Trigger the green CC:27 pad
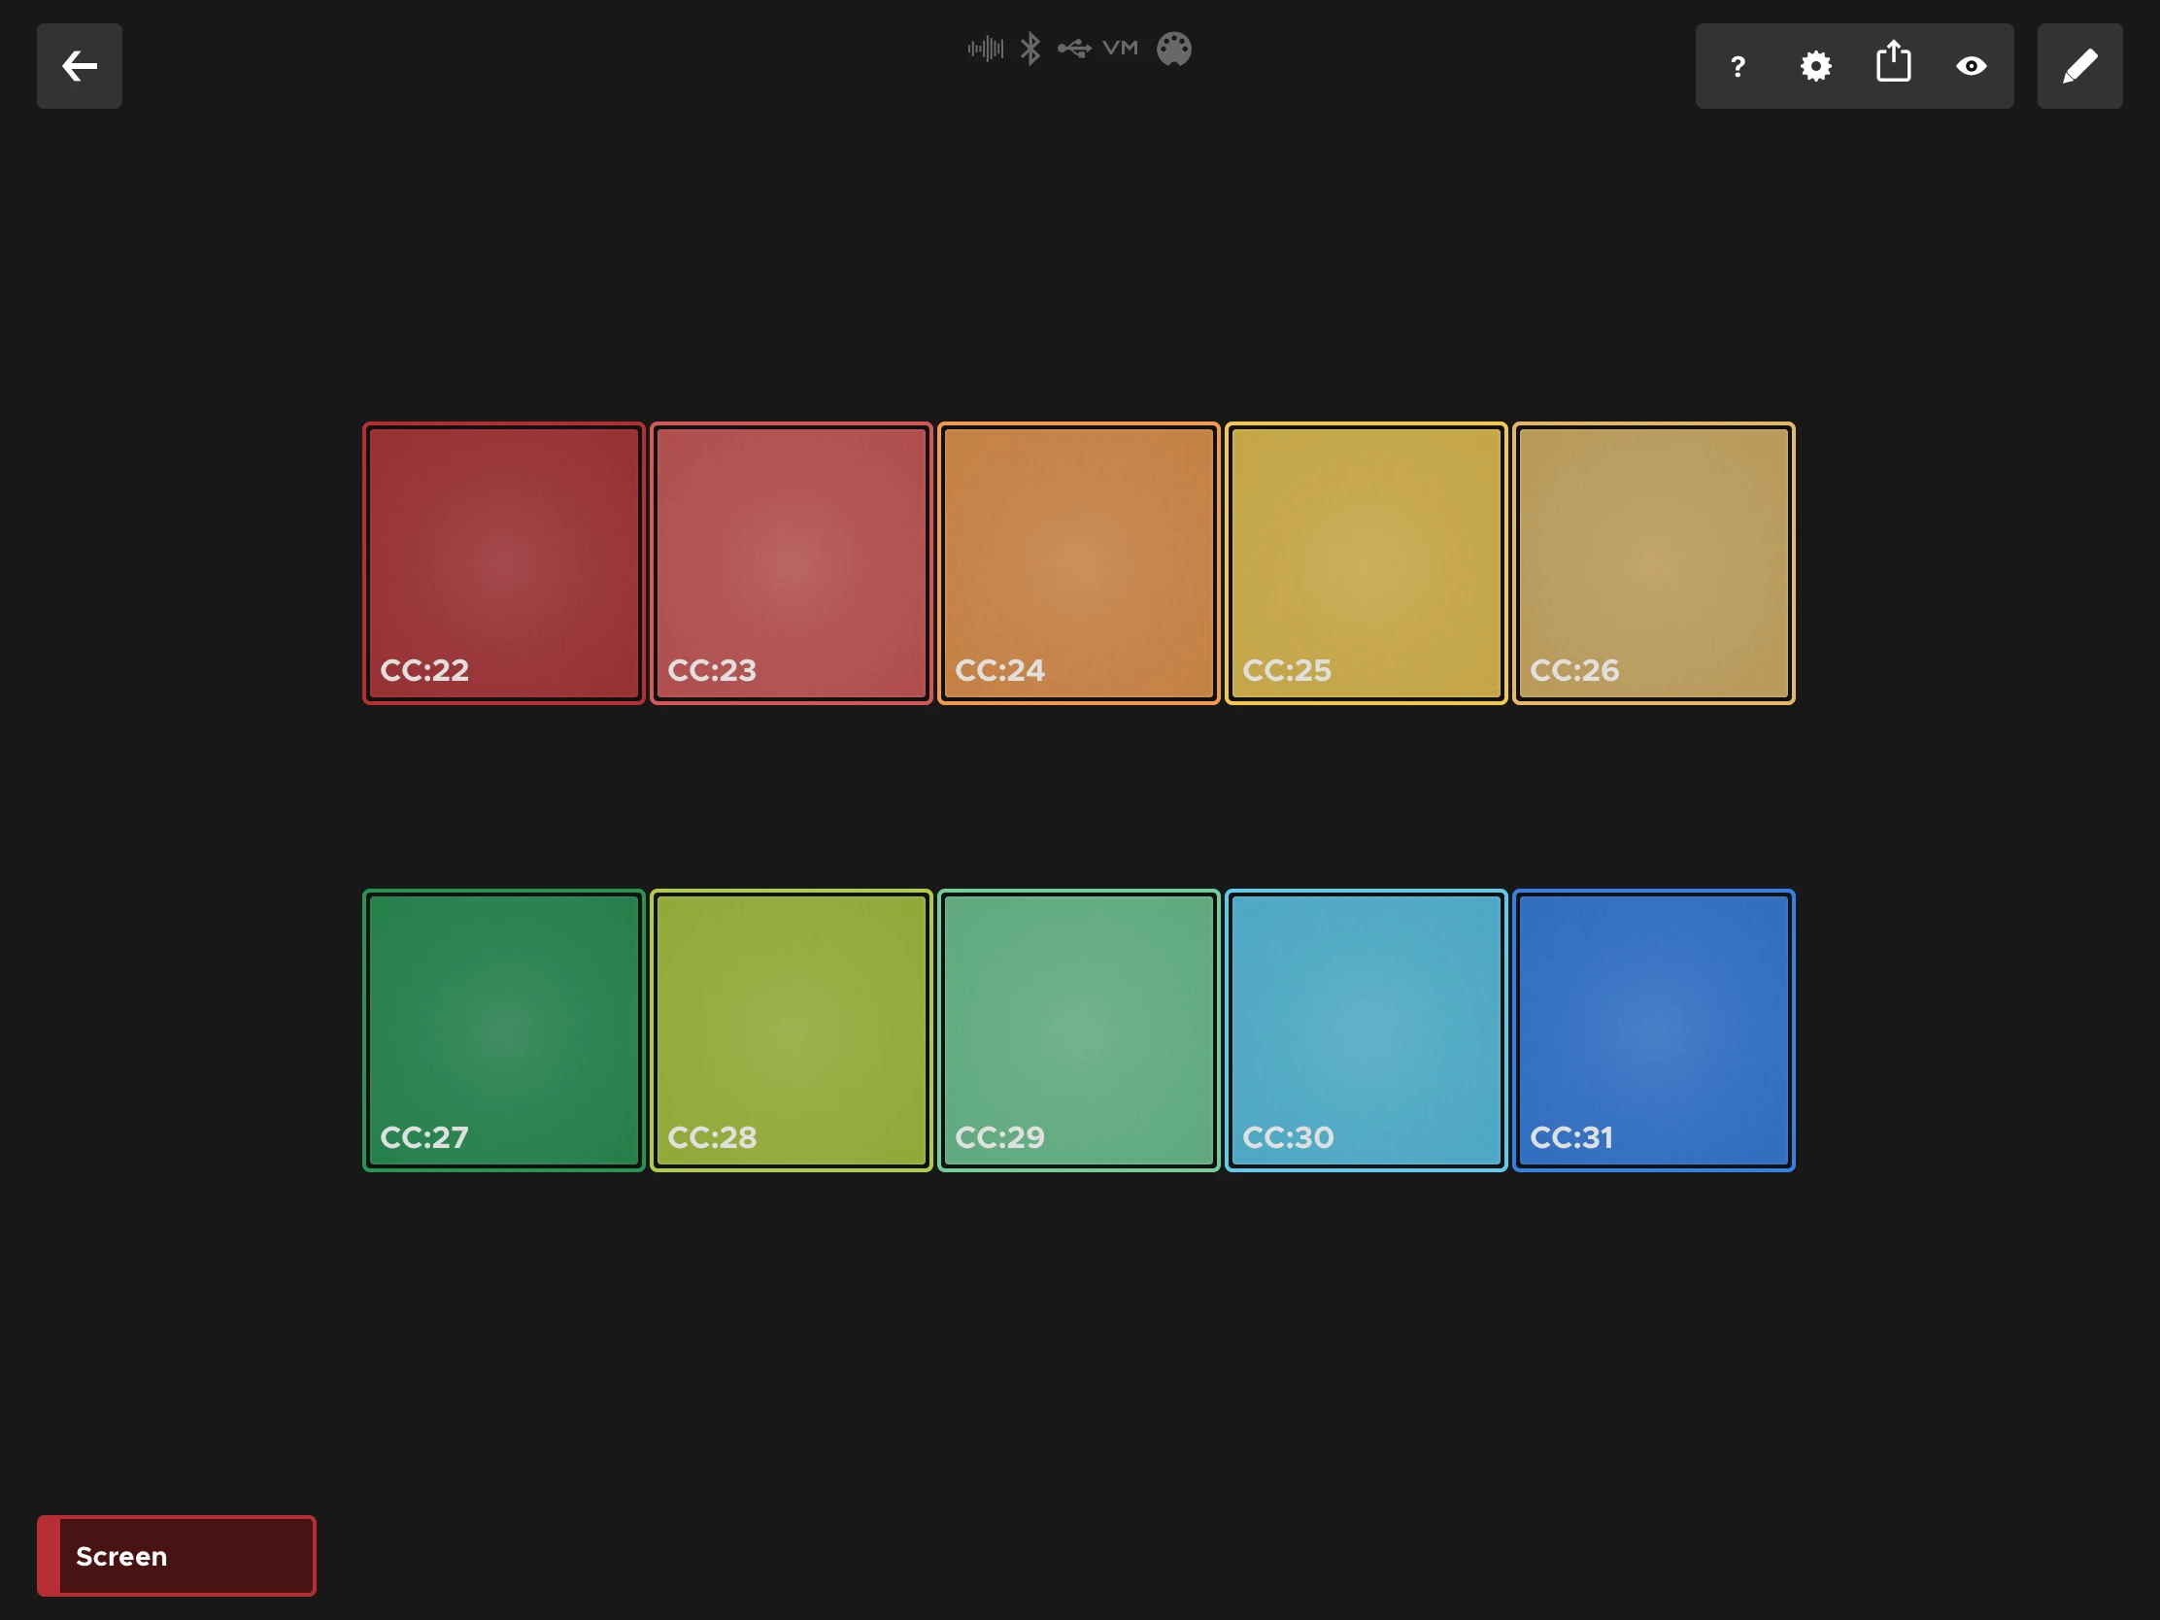This screenshot has width=2160, height=1620. pyautogui.click(x=504, y=1030)
